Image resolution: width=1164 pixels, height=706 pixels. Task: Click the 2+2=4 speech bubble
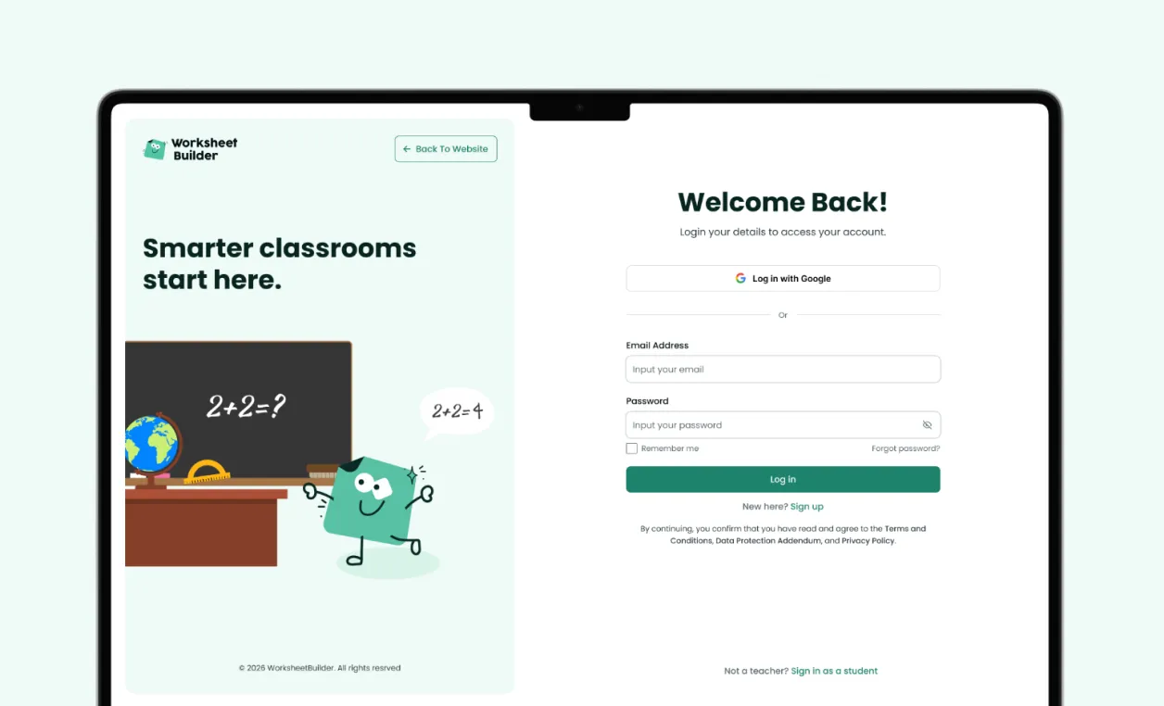coord(457,412)
